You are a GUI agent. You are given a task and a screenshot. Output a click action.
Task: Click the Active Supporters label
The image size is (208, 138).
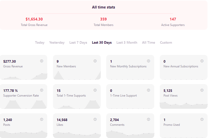point(173,25)
